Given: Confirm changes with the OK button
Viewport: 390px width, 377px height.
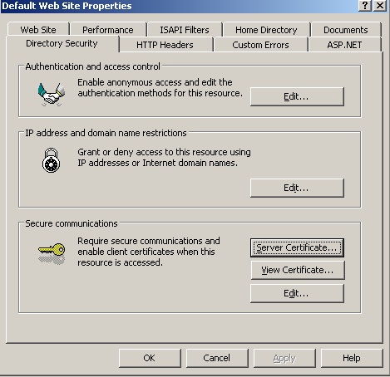Looking at the screenshot, I should point(150,358).
